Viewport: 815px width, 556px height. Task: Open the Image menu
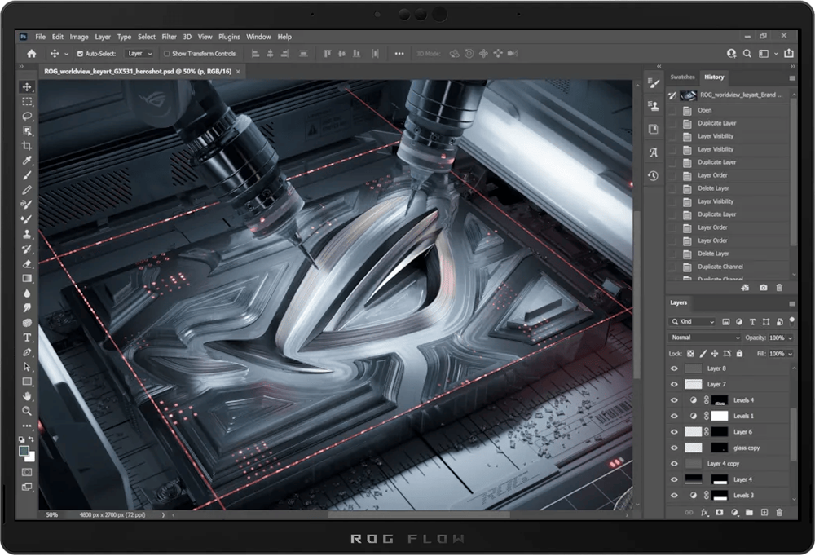(x=79, y=37)
